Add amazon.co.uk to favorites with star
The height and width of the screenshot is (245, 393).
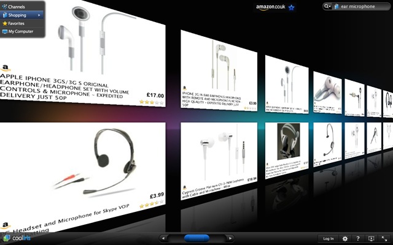tap(291, 7)
